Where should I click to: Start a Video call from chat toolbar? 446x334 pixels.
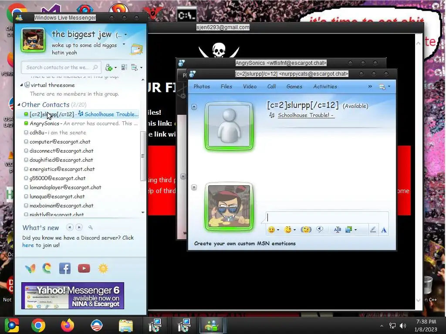click(x=250, y=87)
